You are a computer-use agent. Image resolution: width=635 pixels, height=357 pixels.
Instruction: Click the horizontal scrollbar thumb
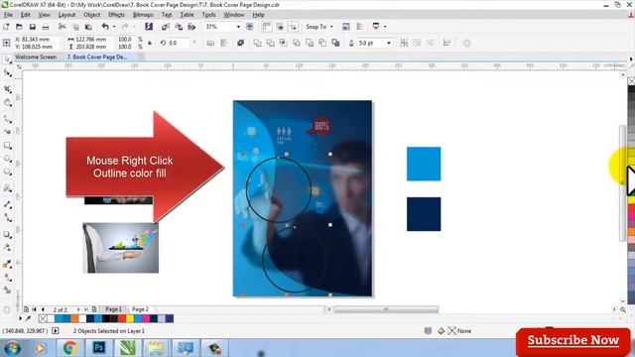(386, 309)
